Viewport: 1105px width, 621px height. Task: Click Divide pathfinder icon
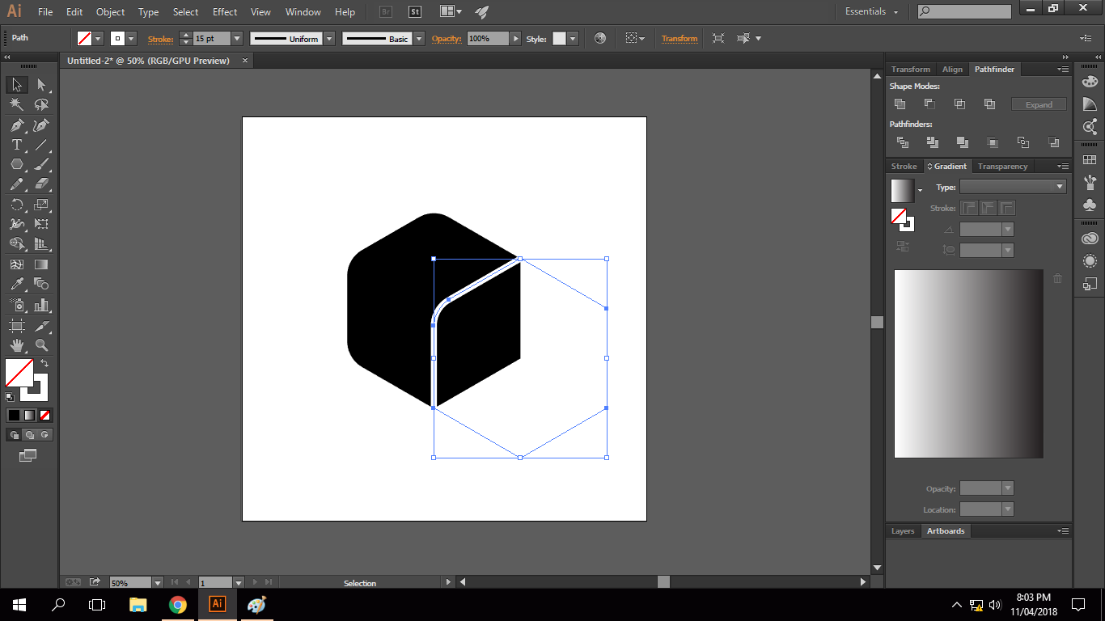point(903,142)
